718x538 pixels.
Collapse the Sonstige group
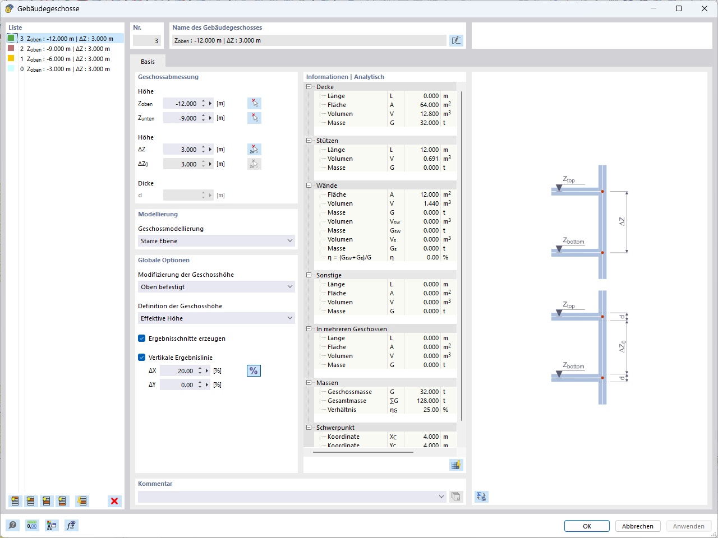click(x=309, y=275)
